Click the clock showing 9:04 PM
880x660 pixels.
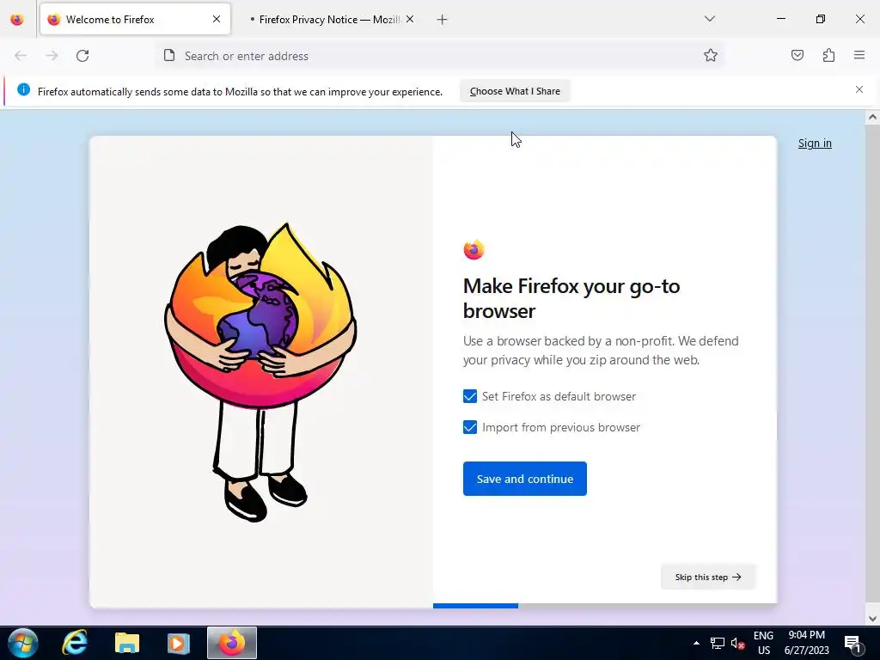coord(806,643)
